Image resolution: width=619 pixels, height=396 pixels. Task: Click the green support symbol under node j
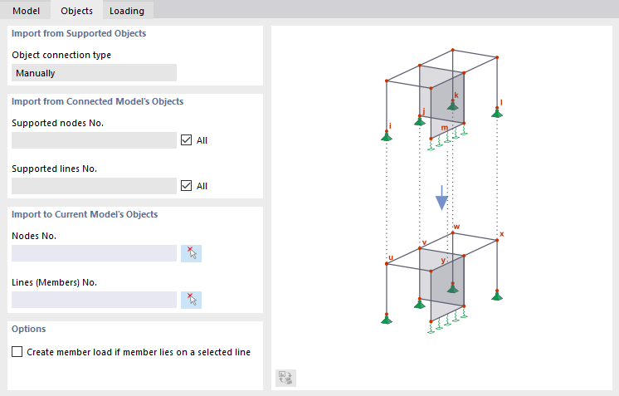click(420, 122)
